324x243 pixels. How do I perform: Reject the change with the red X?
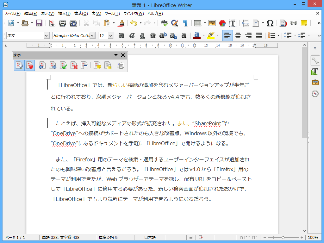point(74,65)
